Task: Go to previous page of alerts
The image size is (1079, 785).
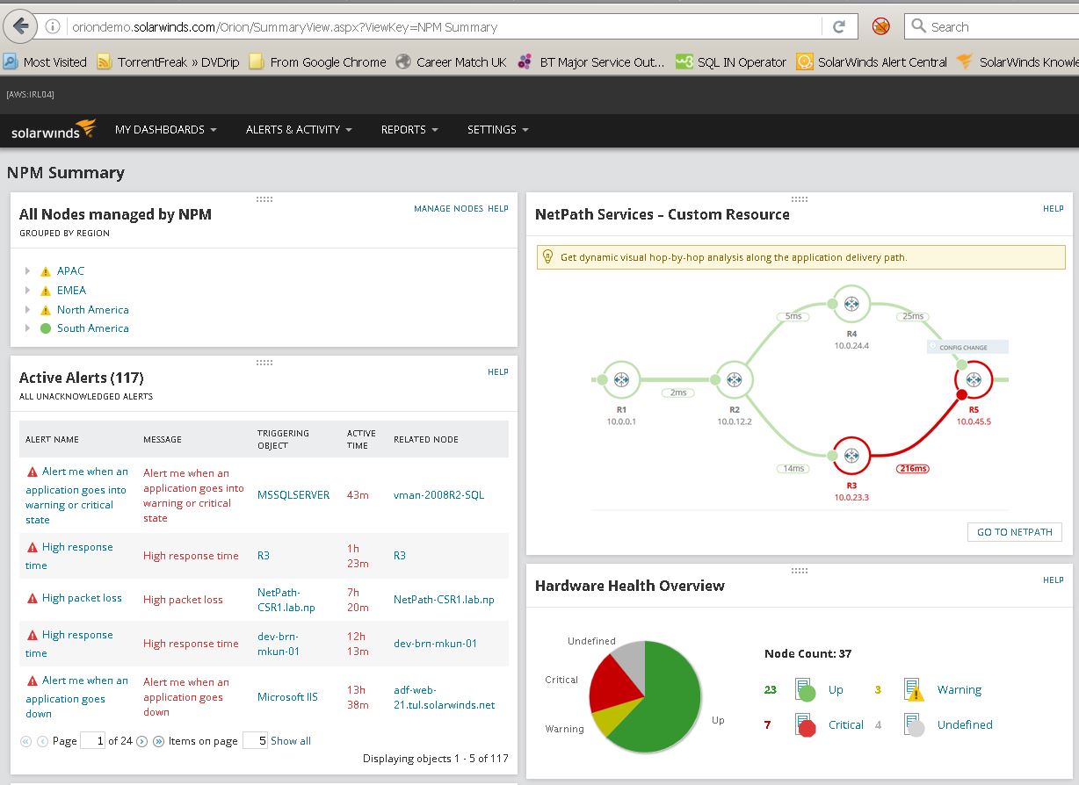Action: point(42,741)
